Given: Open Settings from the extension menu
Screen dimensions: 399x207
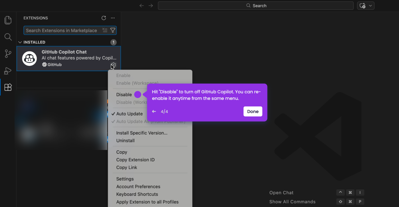Looking at the screenshot, I should click(125, 179).
